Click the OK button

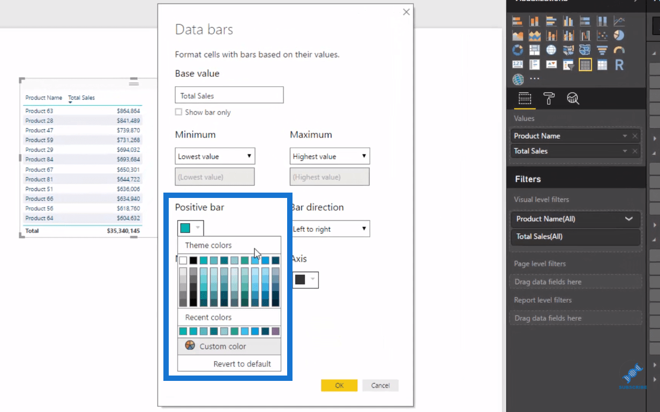tap(339, 385)
